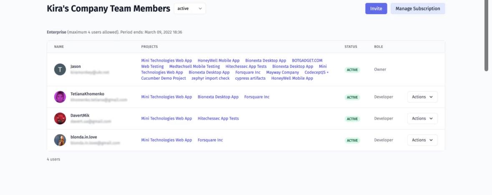Open DavertMik's Hitechessec App Tests link
This screenshot has width=492, height=195.
(x=218, y=118)
